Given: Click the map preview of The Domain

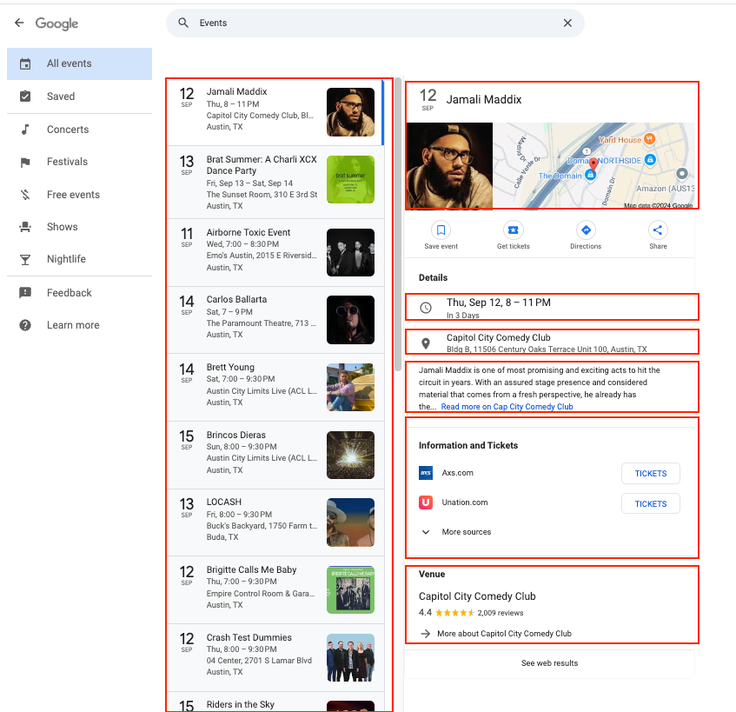Looking at the screenshot, I should [x=593, y=165].
